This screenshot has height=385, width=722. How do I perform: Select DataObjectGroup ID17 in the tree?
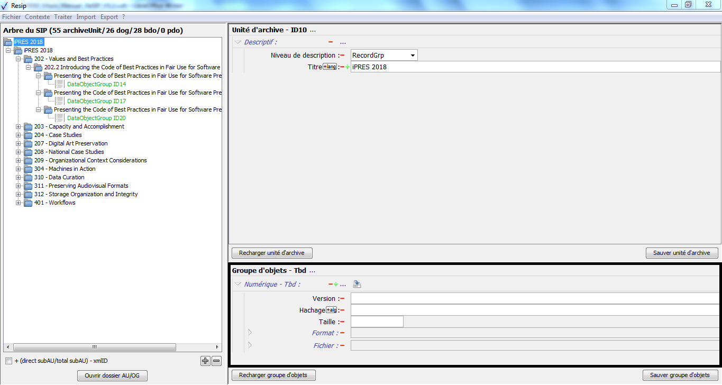96,102
